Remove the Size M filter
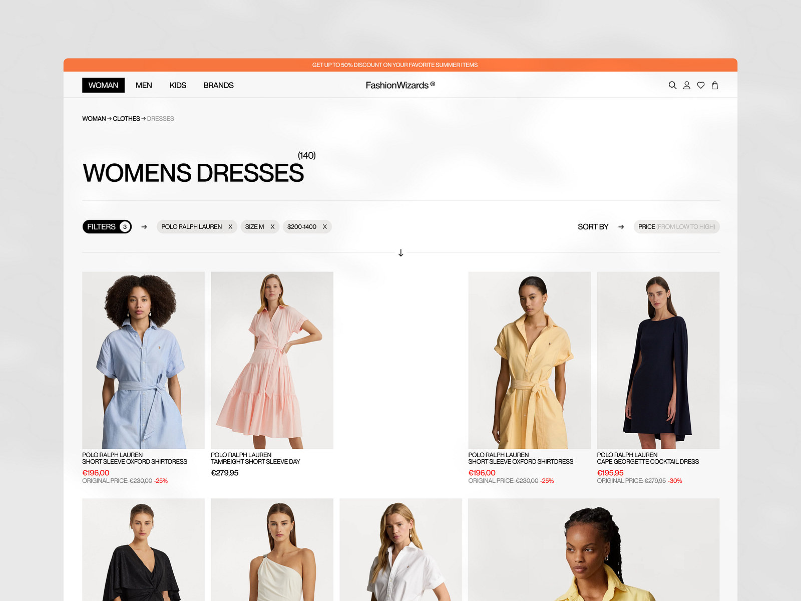This screenshot has width=801, height=601. click(272, 227)
